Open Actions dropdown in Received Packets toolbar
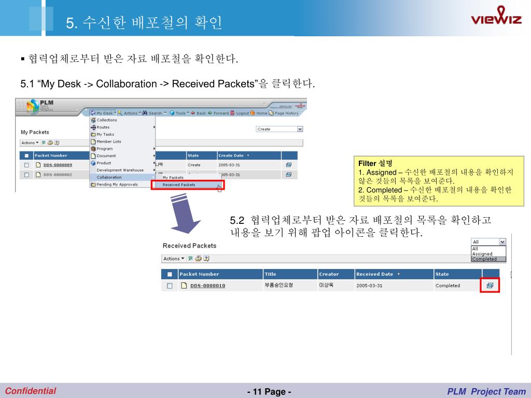This screenshot has height=398, width=531. pyautogui.click(x=174, y=259)
